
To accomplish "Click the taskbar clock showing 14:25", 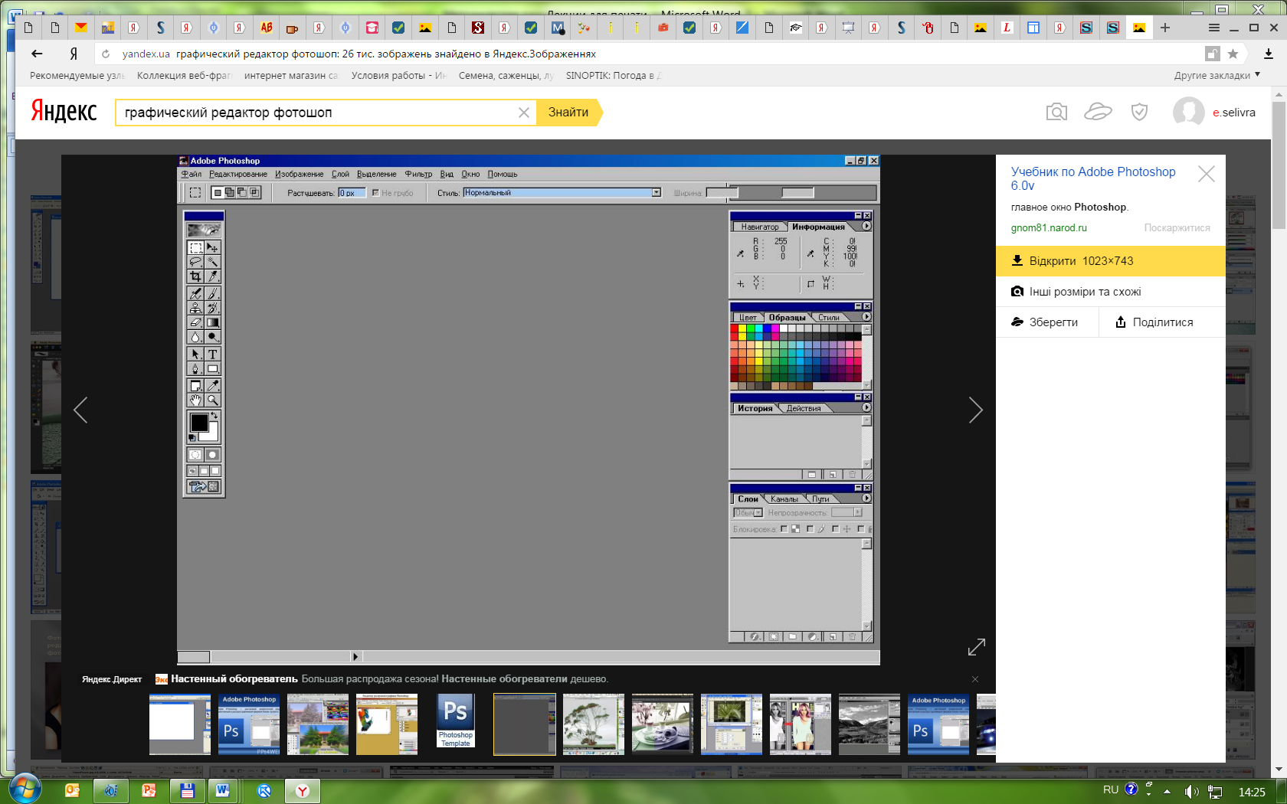I will (x=1252, y=792).
